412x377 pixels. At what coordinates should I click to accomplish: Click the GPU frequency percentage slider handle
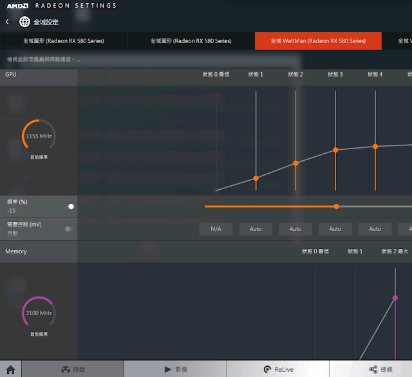[336, 207]
